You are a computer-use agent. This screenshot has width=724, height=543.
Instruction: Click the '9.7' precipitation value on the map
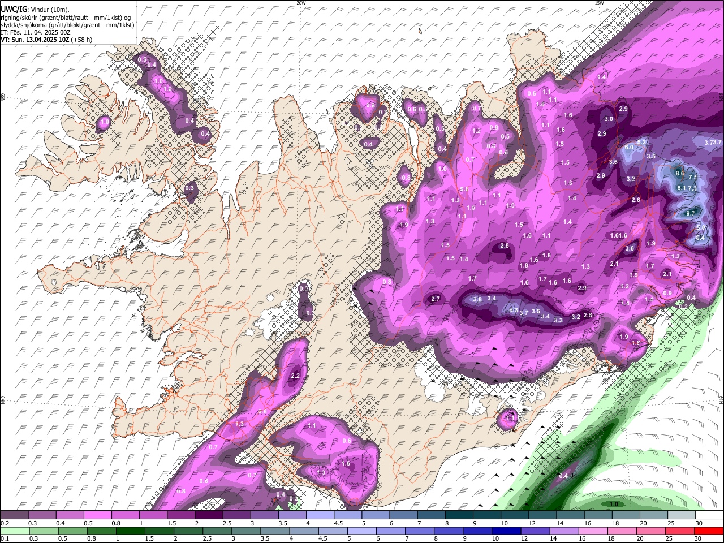690,213
